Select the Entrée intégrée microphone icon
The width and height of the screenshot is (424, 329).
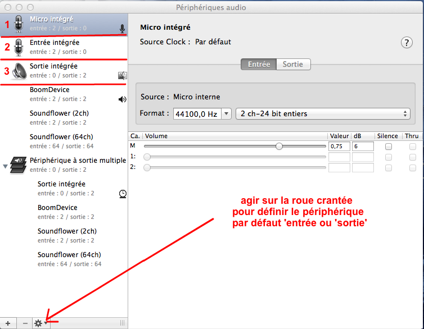click(x=19, y=47)
